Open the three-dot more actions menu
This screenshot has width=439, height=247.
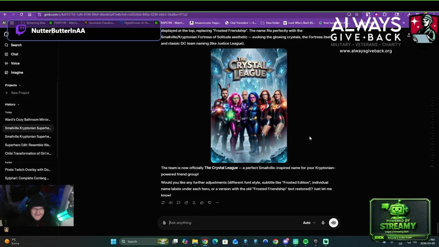point(217,203)
